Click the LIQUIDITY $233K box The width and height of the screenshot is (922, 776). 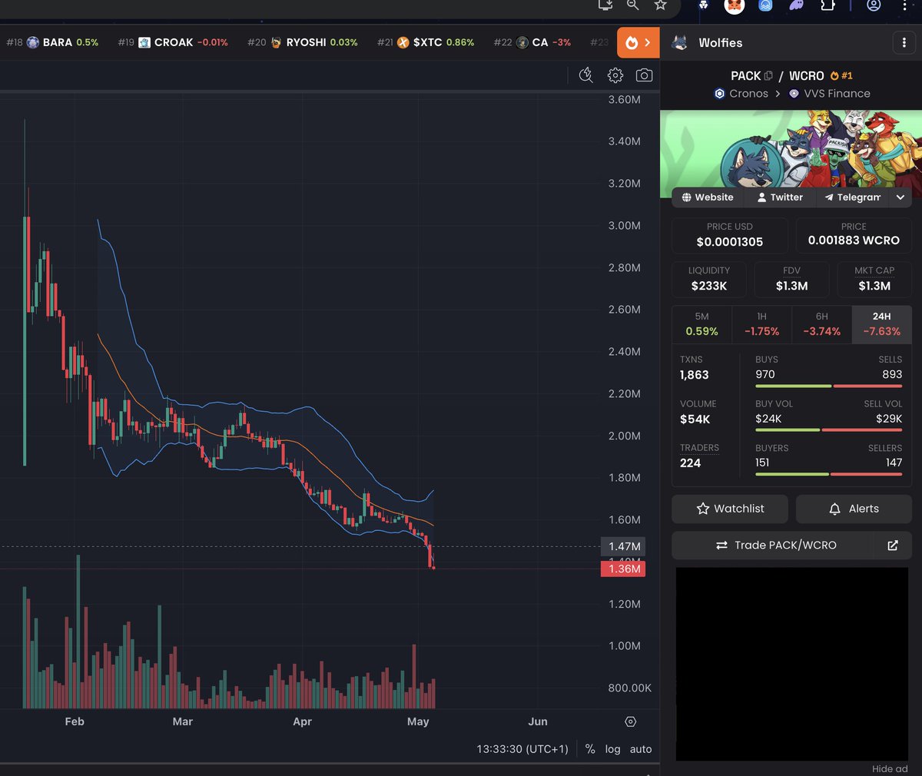[x=709, y=279]
